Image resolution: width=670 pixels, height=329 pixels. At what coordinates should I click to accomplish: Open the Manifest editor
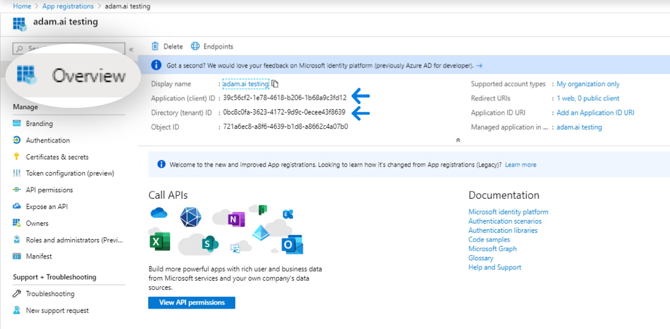[39, 257]
